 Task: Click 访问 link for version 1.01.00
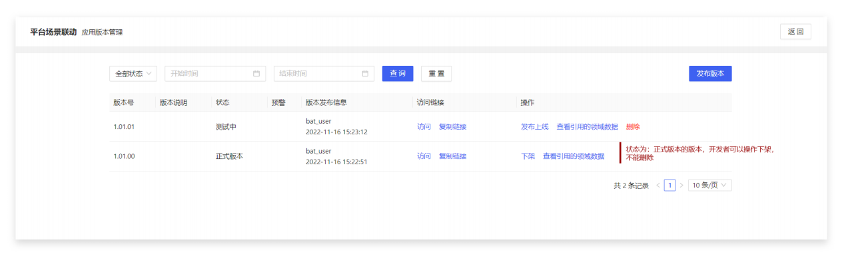click(424, 156)
